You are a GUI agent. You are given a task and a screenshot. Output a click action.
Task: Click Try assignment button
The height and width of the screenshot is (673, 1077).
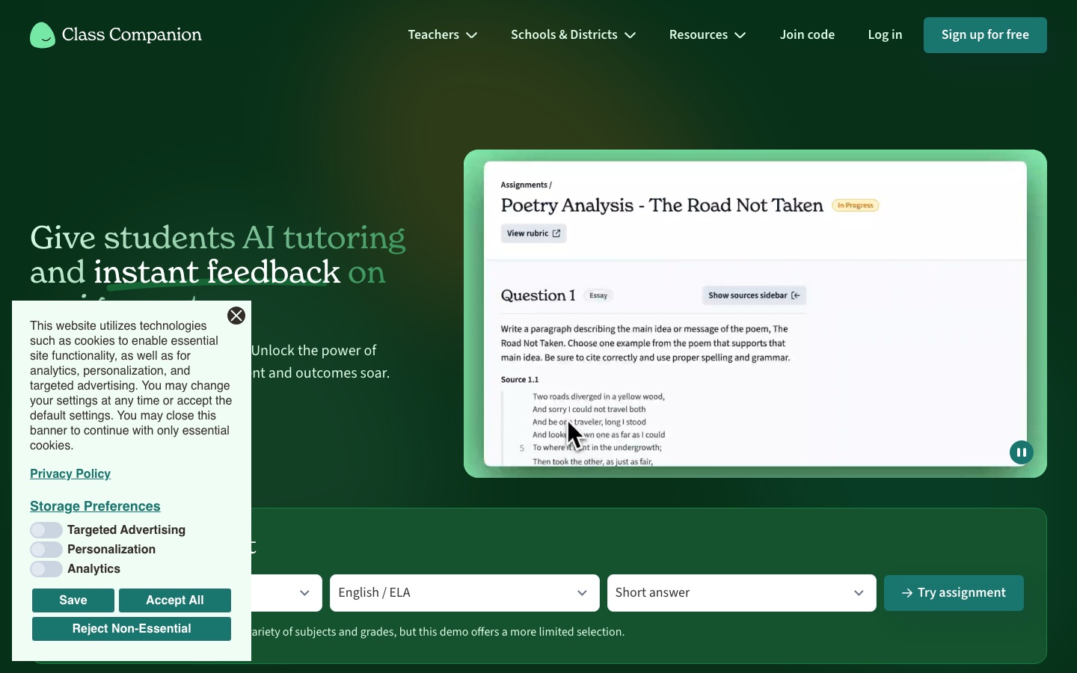(x=954, y=593)
